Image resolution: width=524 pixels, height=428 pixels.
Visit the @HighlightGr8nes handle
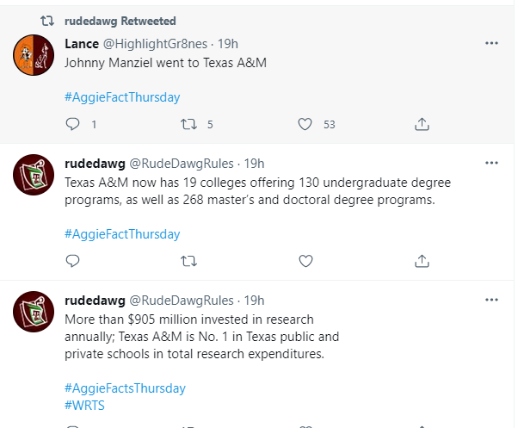coord(170,43)
